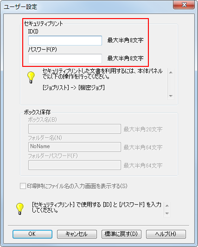Click the down arrow of the security print hint scrollbar

[x=171, y=96]
